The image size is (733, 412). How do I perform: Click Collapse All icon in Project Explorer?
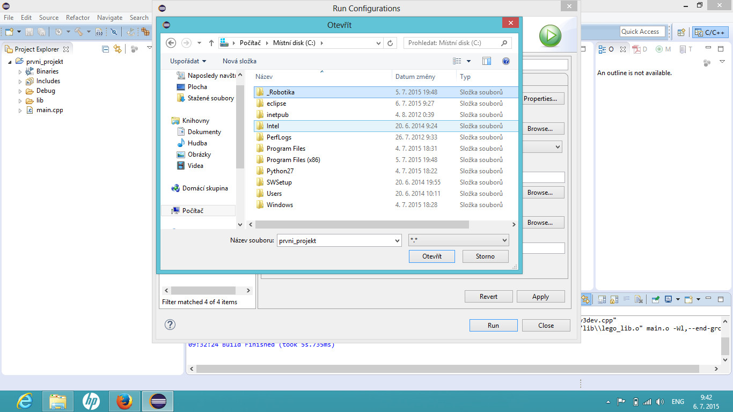[x=106, y=49]
